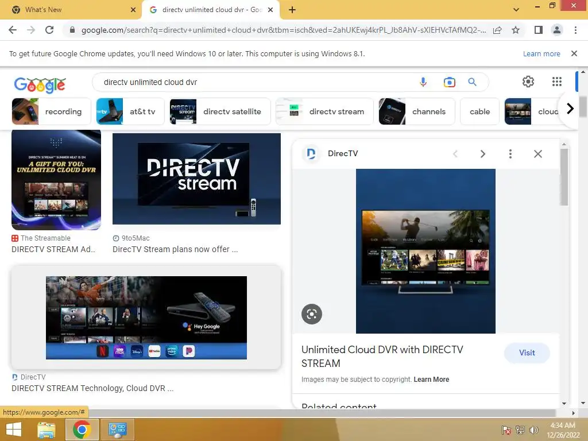Open the Google apps grid
This screenshot has width=588, height=441.
tap(557, 82)
